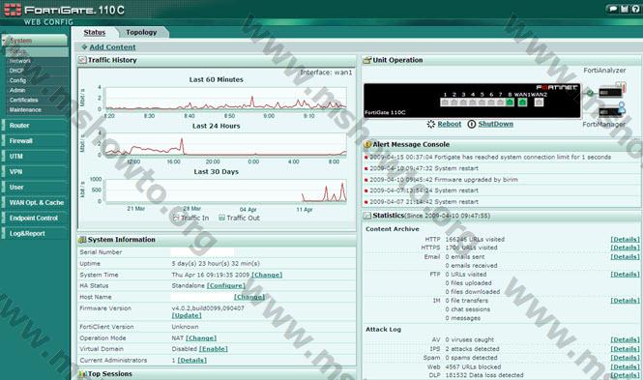Image resolution: width=643 pixels, height=380 pixels.
Task: Click the chat bubble icon in header
Action: tap(613, 9)
